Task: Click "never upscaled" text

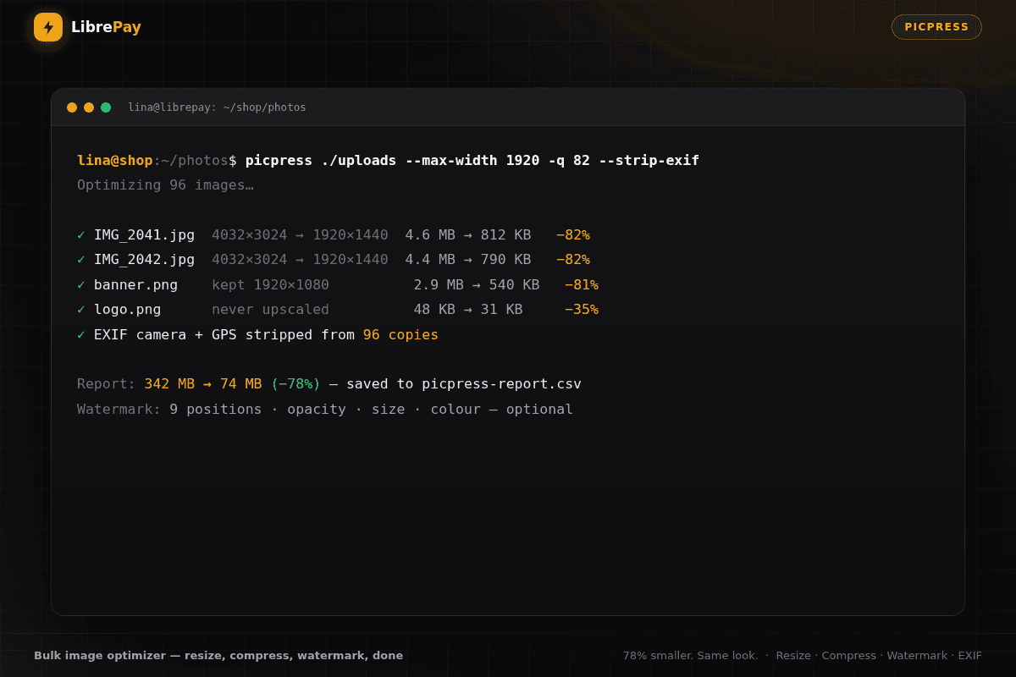Action: 270,310
